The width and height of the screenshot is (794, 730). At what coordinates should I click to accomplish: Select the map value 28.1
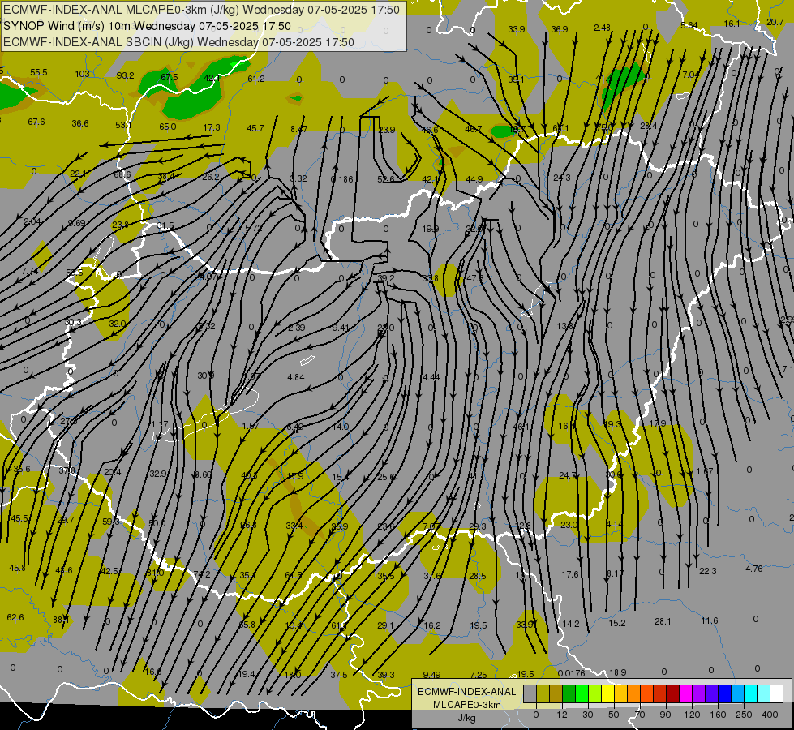coord(663,621)
